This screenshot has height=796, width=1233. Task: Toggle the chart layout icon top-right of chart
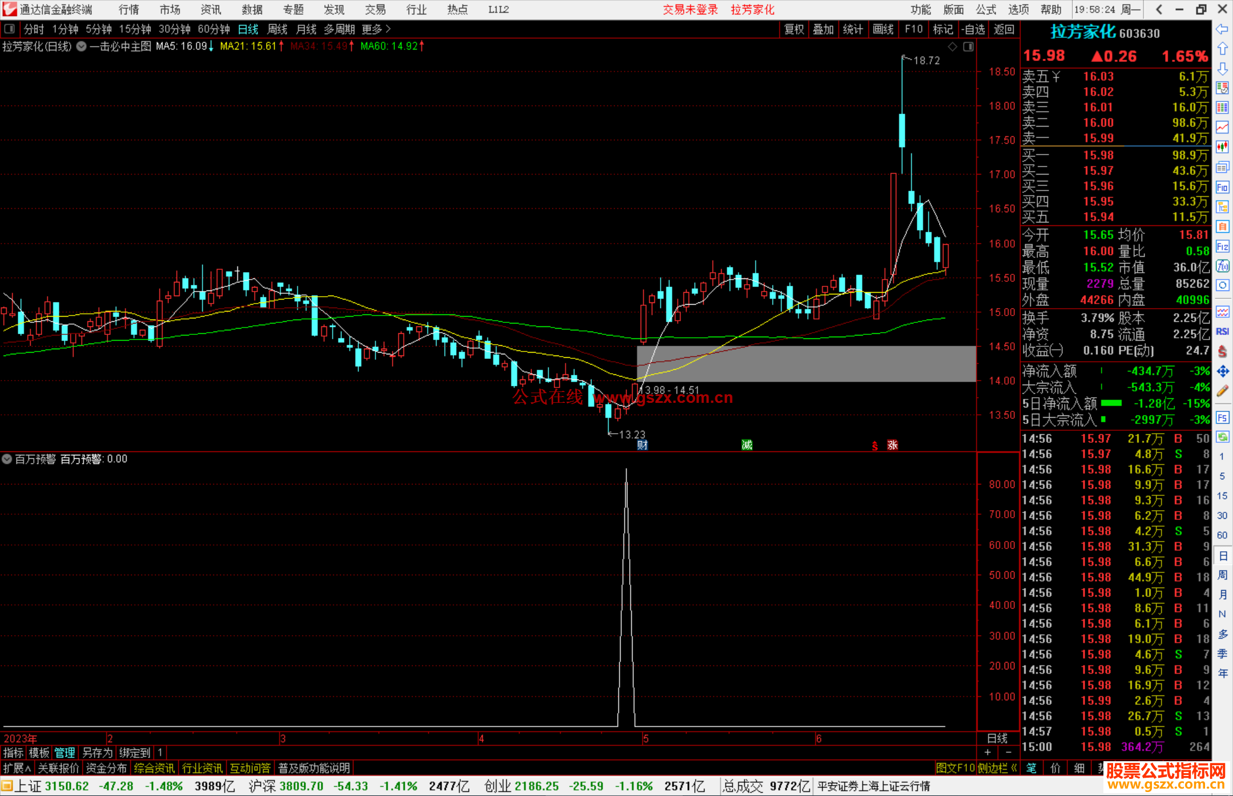[x=968, y=47]
